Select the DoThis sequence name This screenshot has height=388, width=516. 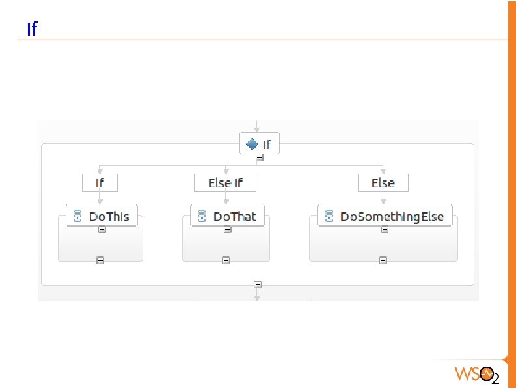coord(109,217)
